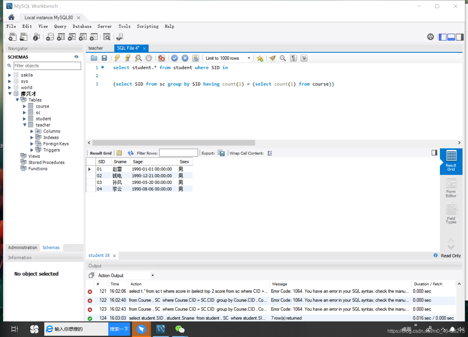Create a new view icon
Image resolution: width=468 pixels, height=337 pixels.
[x=72, y=37]
